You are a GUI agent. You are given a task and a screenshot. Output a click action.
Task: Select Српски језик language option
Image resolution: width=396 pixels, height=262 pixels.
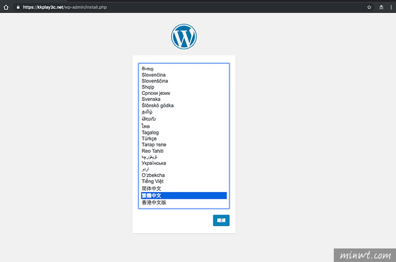pyautogui.click(x=184, y=93)
